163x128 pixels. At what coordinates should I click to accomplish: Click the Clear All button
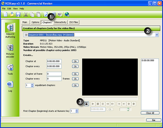(150, 113)
